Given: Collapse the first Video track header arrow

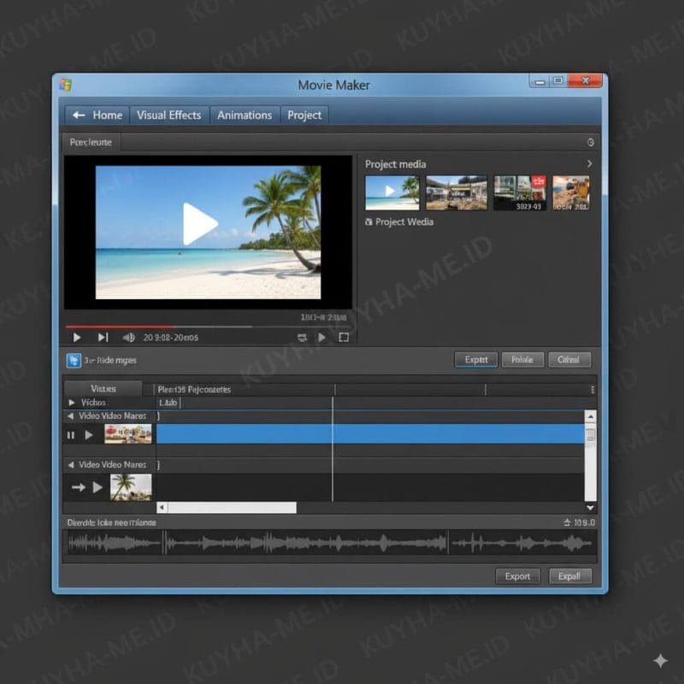Looking at the screenshot, I should click(70, 416).
